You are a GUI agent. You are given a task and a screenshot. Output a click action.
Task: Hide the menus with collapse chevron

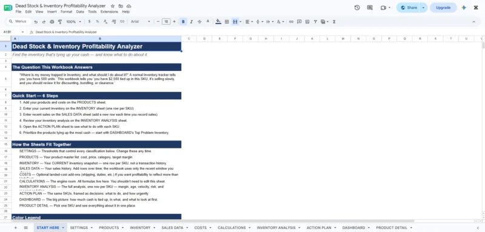(x=473, y=22)
